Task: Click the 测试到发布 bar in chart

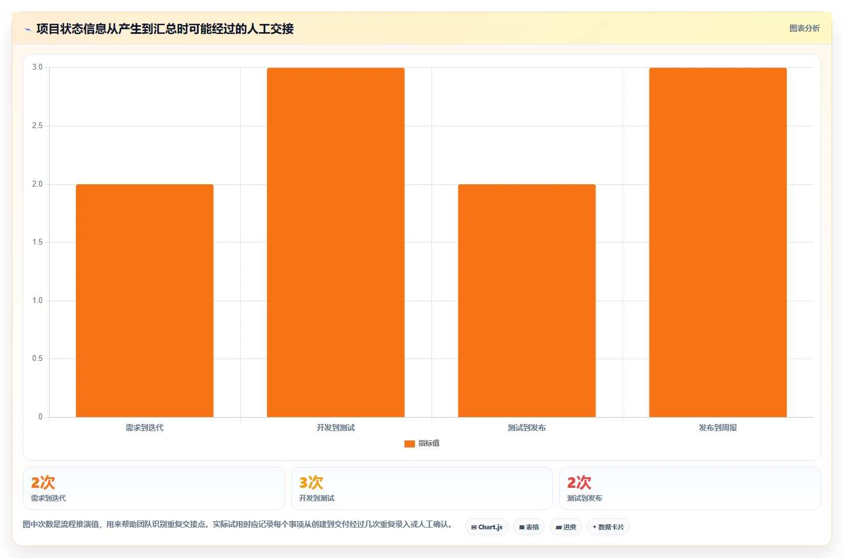Action: 527,301
